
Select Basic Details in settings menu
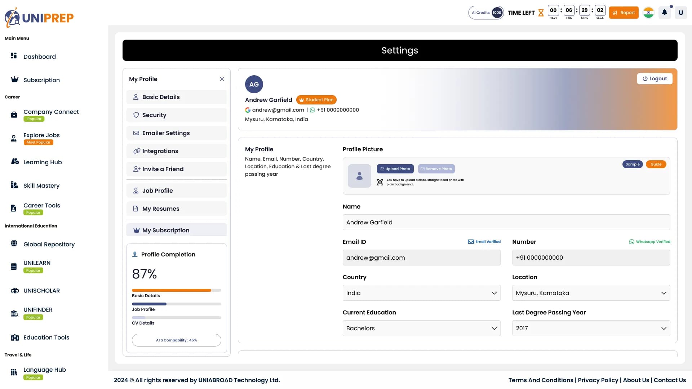pos(177,97)
